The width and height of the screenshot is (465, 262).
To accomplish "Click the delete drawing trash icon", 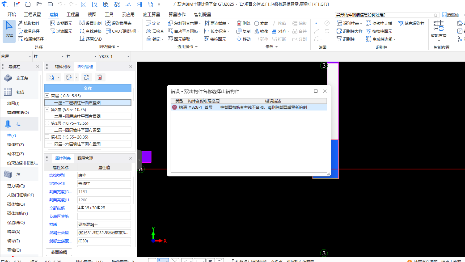I will [100, 77].
